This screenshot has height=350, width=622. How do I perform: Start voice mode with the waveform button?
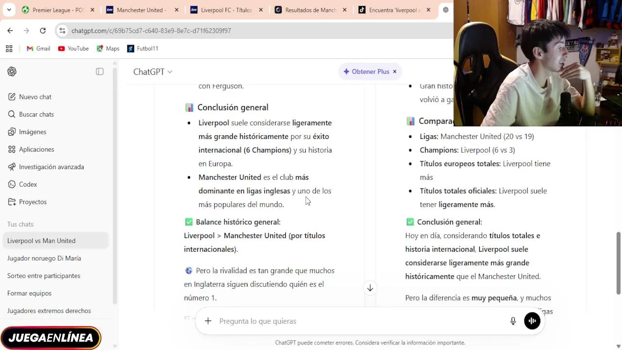[532, 321]
